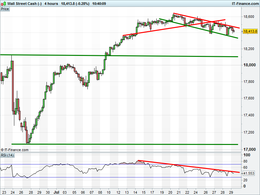Click the 17,200 price axis label
This screenshot has width=260, height=195.
click(x=249, y=132)
